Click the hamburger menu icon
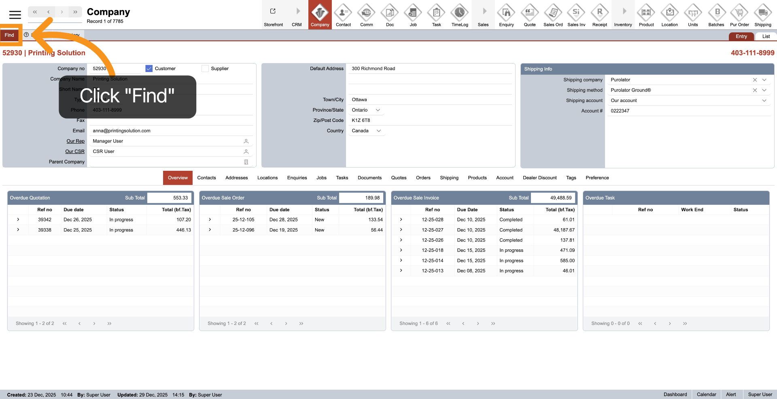Screen dimensions: 777x399 [15, 15]
